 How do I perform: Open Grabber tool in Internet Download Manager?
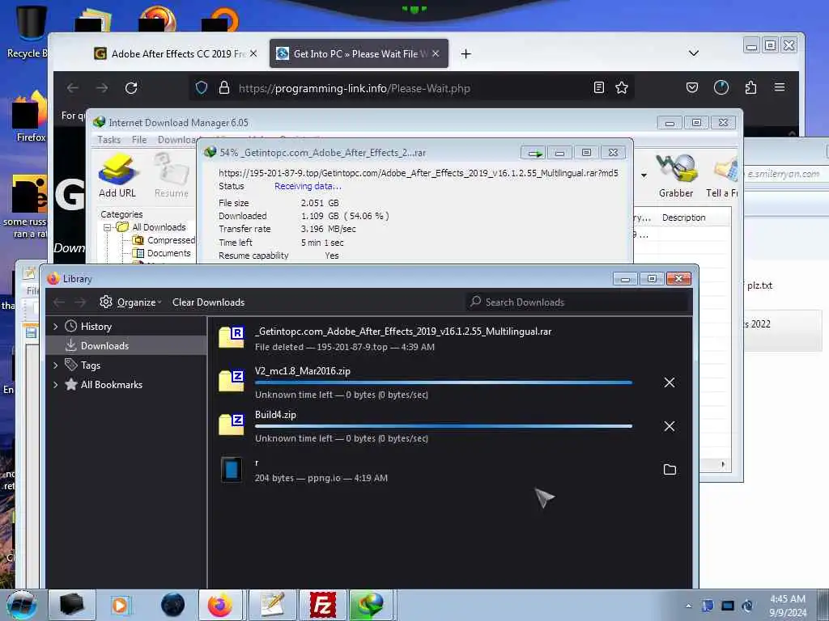point(676,175)
